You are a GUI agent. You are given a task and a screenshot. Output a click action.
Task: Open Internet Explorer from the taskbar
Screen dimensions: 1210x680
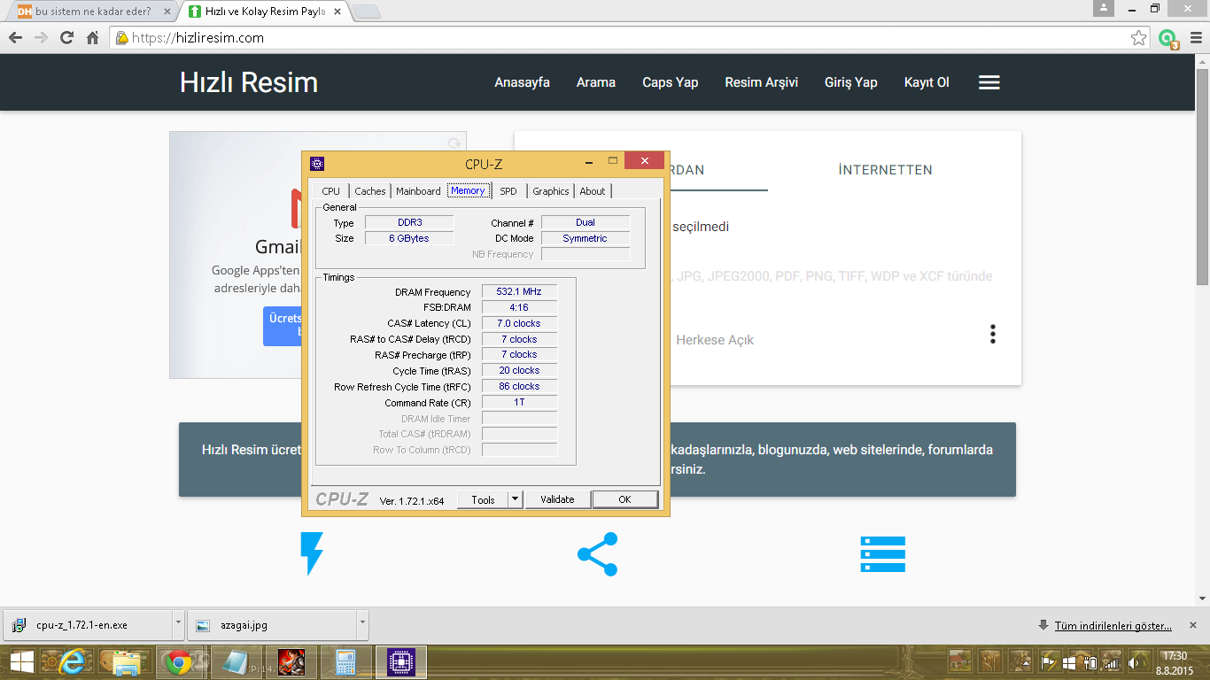tap(75, 662)
